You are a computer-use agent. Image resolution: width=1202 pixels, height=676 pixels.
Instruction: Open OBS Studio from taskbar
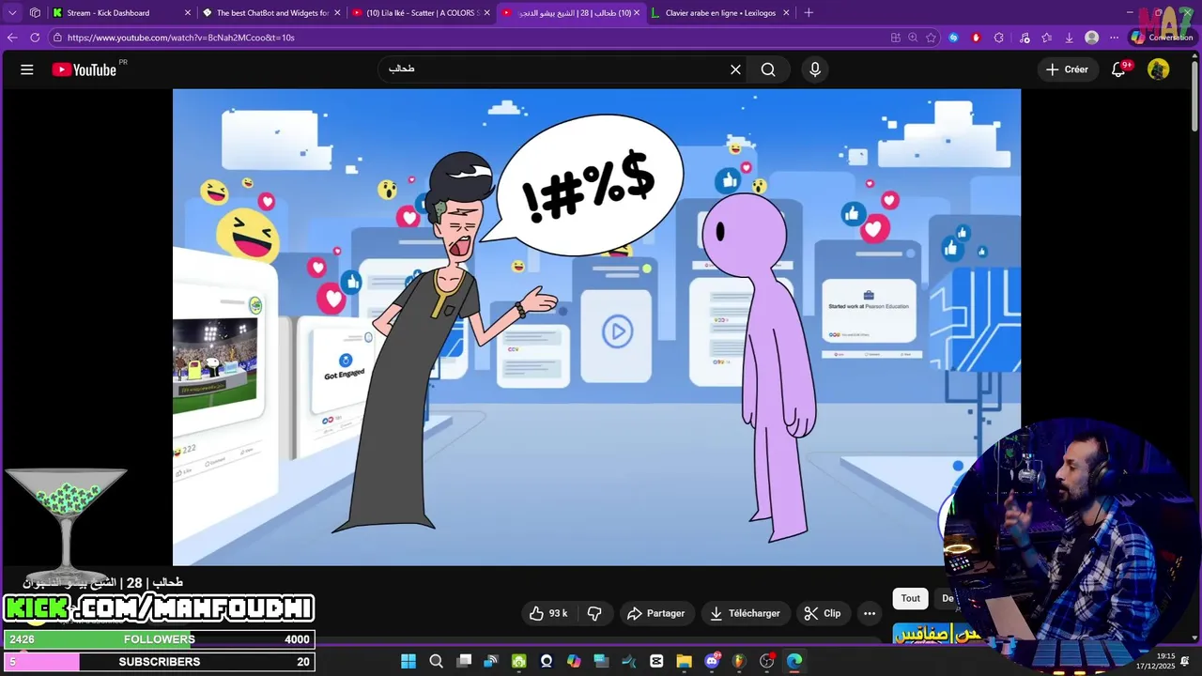(766, 661)
